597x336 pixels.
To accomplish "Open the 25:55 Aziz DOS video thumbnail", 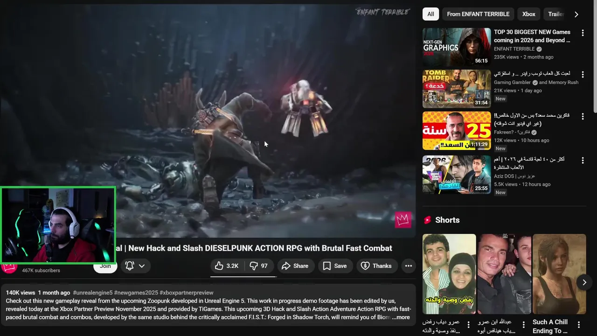I will [x=457, y=175].
